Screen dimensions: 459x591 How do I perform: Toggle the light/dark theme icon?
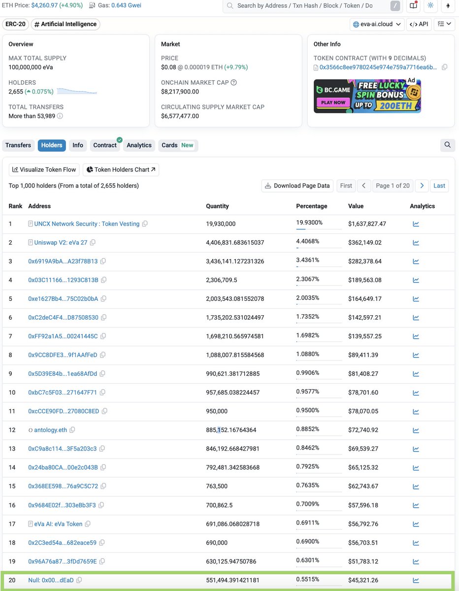[x=431, y=5]
